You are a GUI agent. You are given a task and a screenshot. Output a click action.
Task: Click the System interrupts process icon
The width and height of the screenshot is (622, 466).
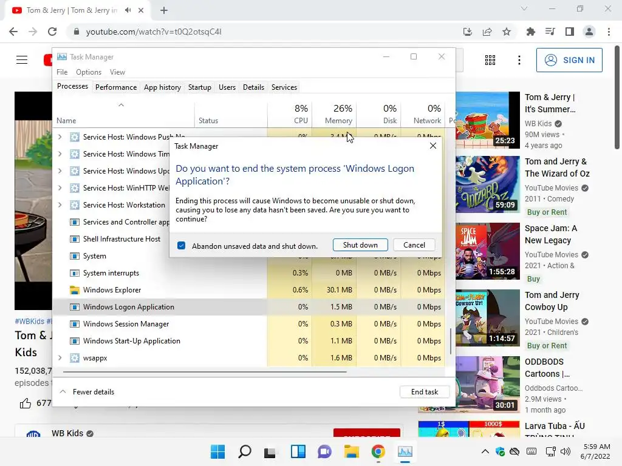[75, 273]
